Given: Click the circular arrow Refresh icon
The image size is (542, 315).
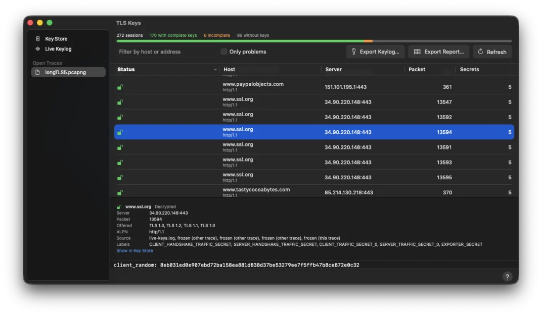Looking at the screenshot, I should [x=480, y=52].
